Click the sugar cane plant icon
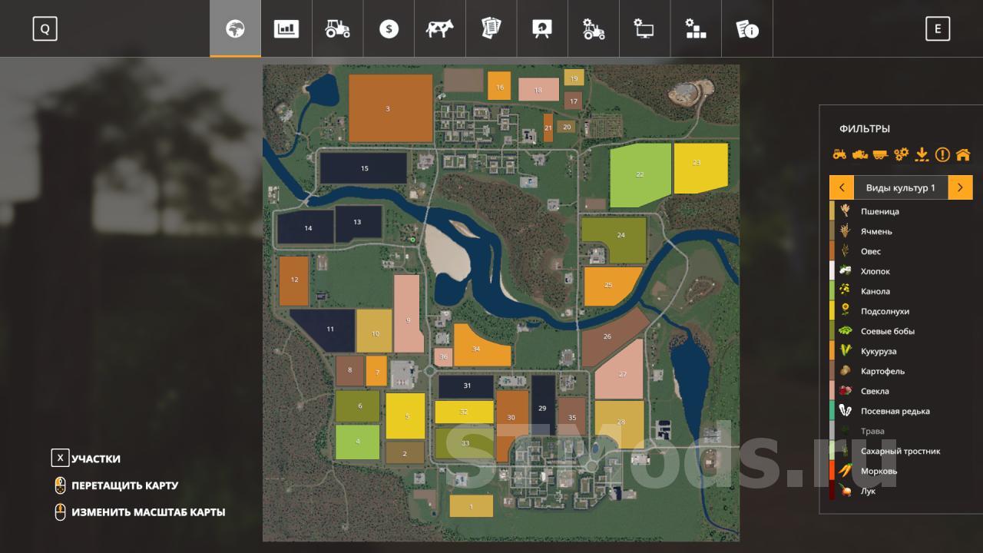 click(845, 451)
